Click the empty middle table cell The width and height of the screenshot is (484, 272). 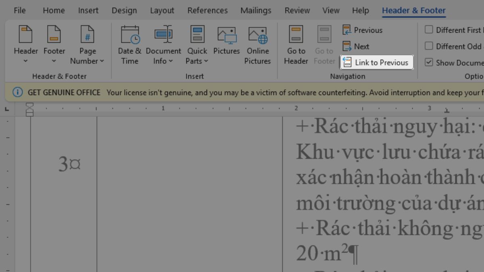(190, 193)
